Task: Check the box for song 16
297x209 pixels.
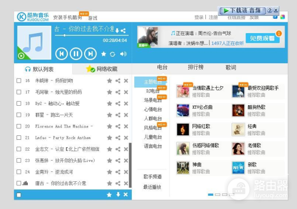Action: pos(19,81)
